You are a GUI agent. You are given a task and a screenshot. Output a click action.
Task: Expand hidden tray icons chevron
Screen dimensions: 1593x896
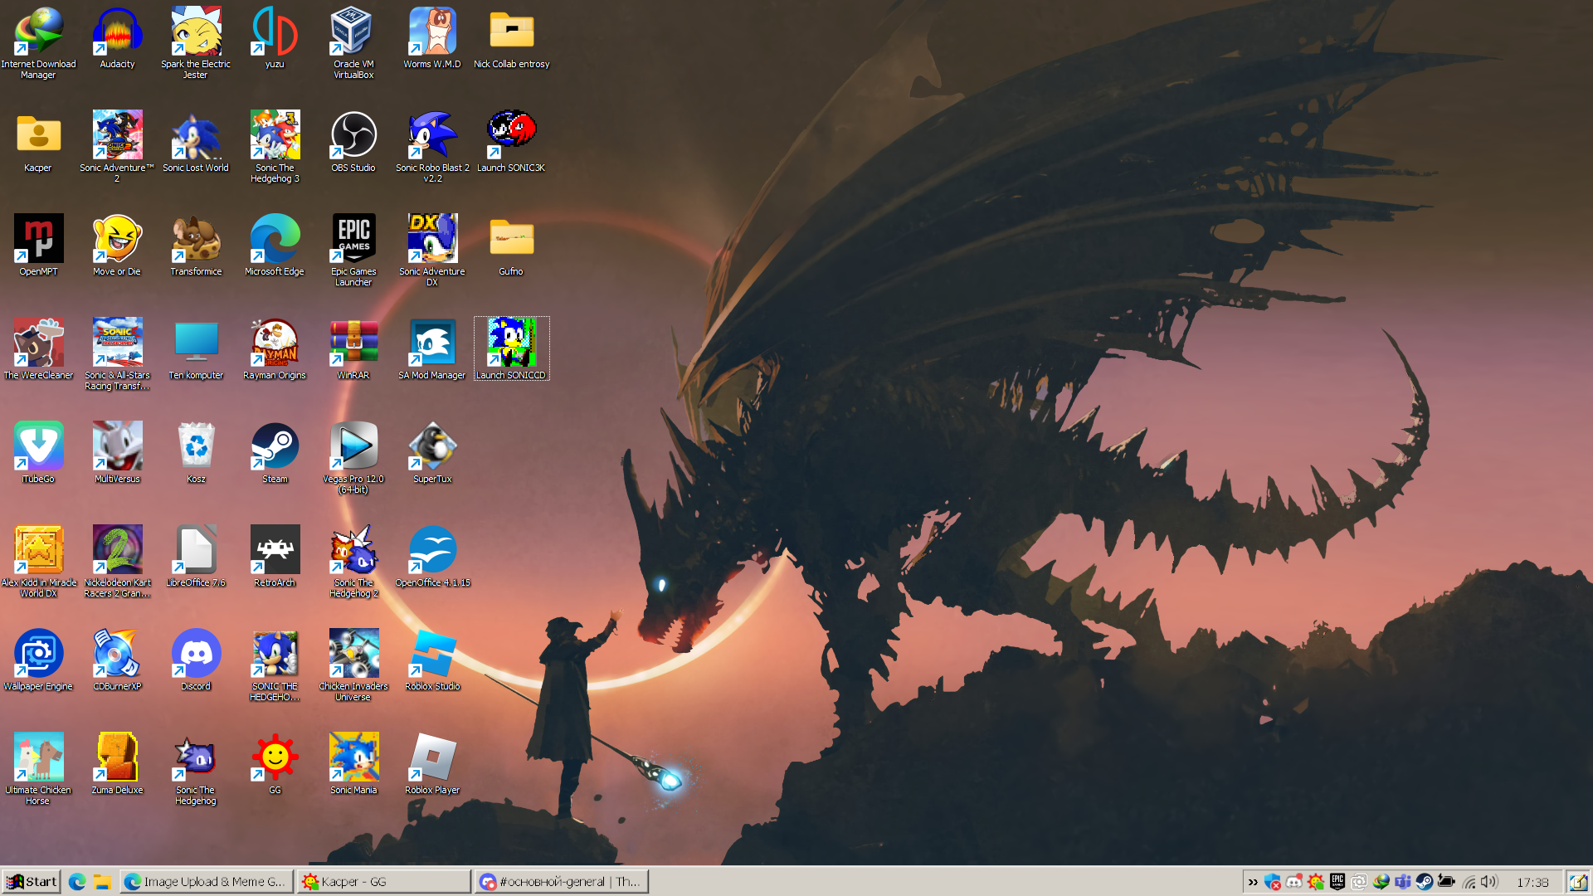[x=1253, y=882]
